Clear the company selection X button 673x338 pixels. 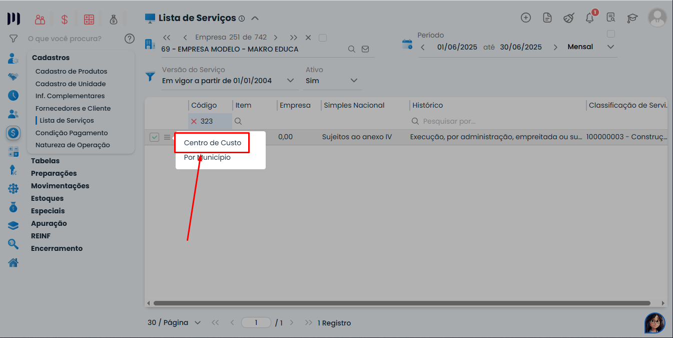click(308, 38)
